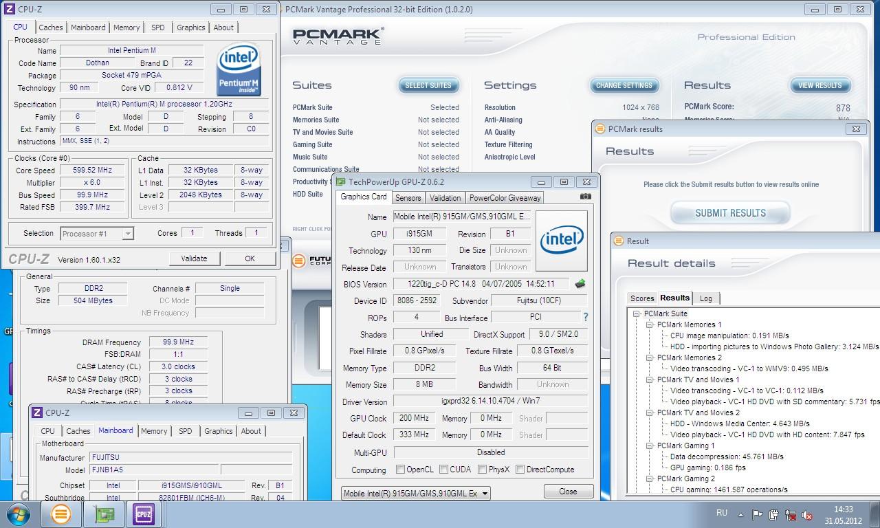Image resolution: width=880 pixels, height=528 pixels.
Task: Click the OK button in CPU-Z
Action: click(x=250, y=258)
